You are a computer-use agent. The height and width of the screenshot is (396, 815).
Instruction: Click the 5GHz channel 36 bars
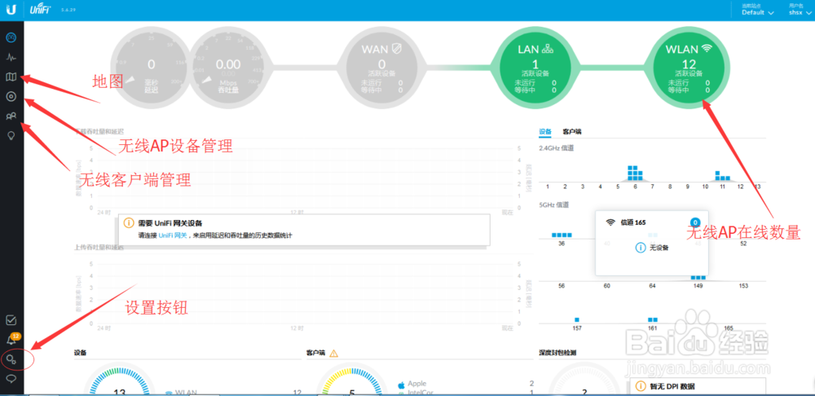[562, 235]
